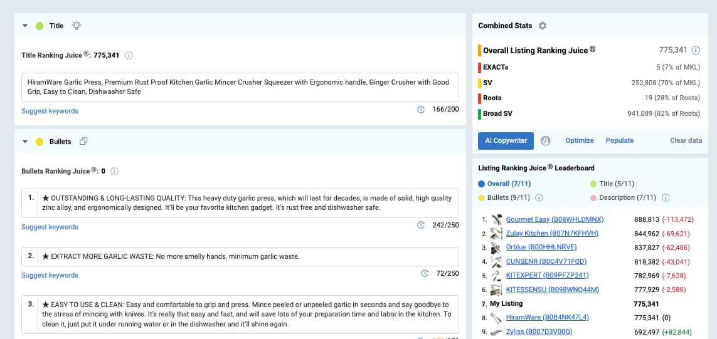The image size is (717, 339).
Task: Open Orblue (B00HHLNRVE) listing link
Action: [541, 247]
